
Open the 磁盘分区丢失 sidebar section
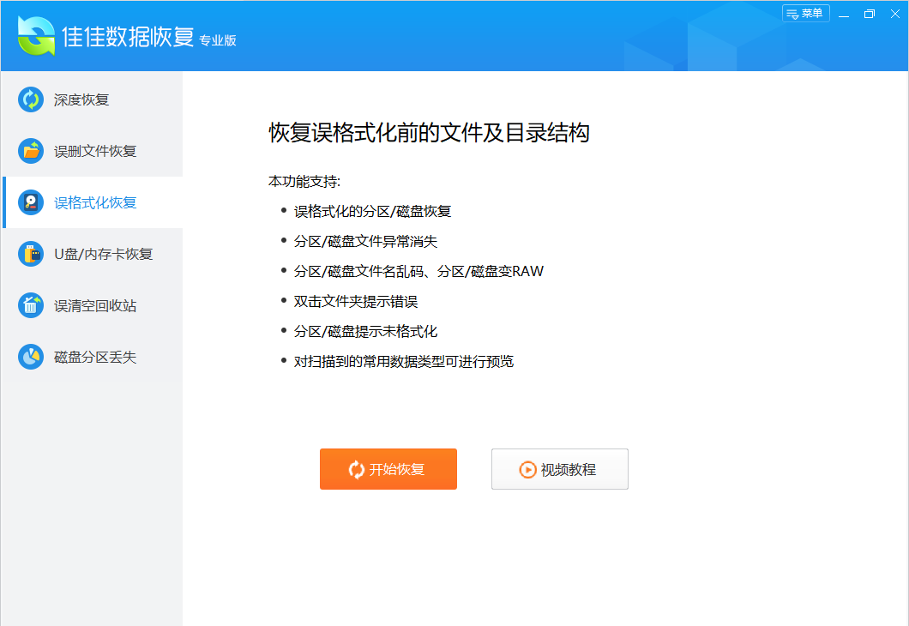pos(92,357)
